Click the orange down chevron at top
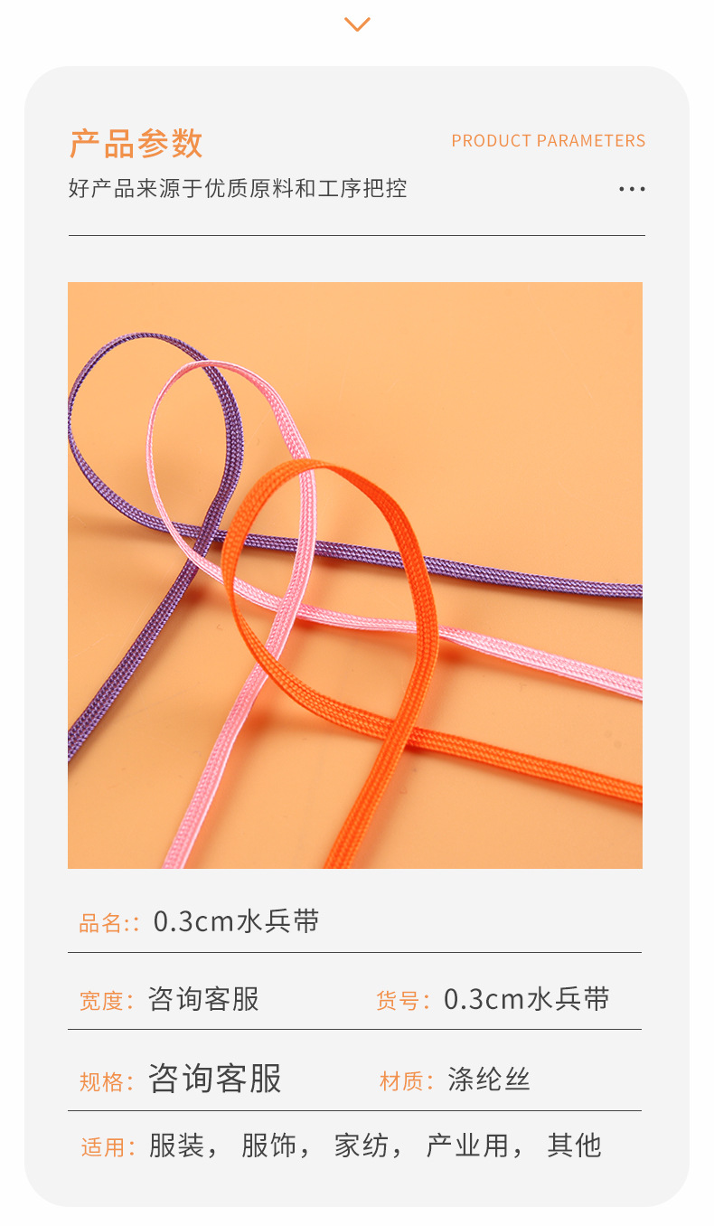 point(358,24)
